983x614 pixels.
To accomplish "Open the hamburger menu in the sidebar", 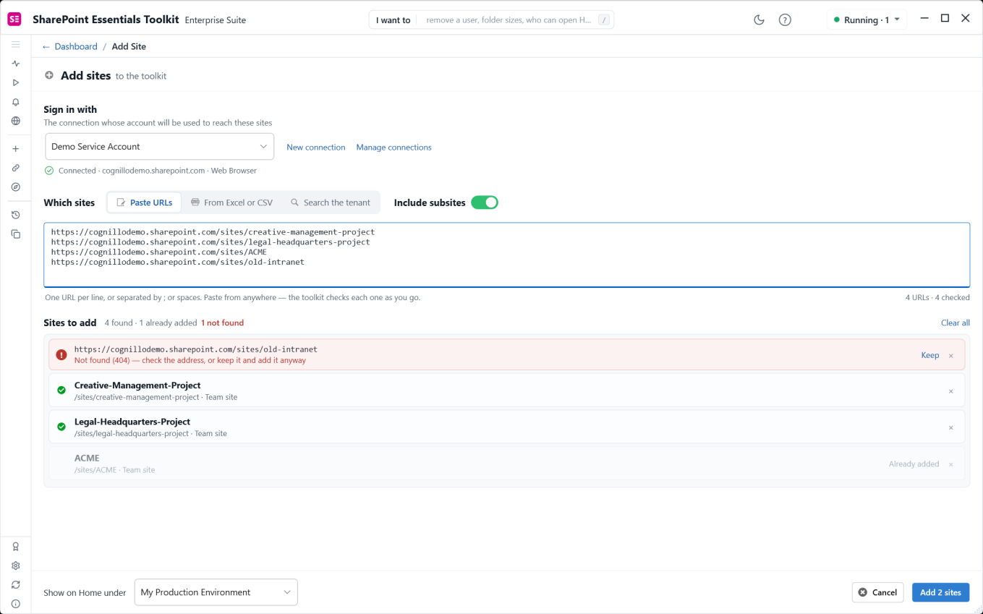I will 15,45.
